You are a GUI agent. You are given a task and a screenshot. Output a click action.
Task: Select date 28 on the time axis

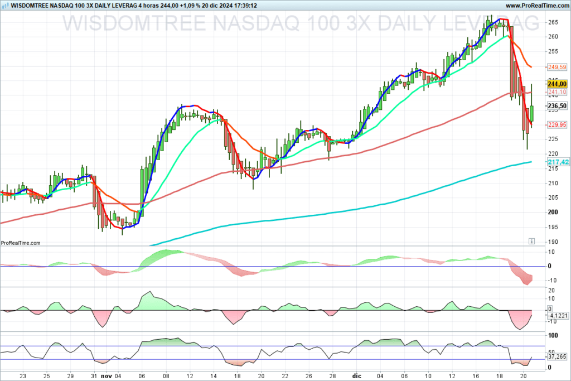(x=332, y=376)
